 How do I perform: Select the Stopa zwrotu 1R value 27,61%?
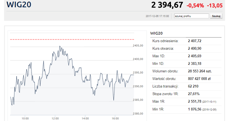point(194,94)
